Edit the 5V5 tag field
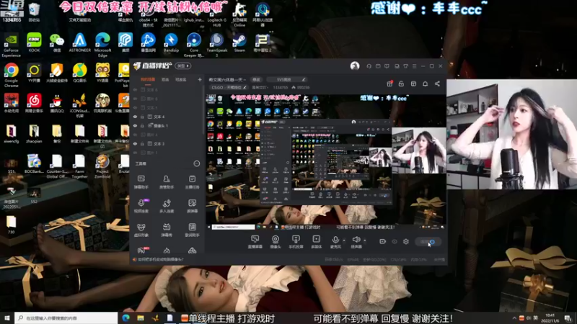 (286, 79)
